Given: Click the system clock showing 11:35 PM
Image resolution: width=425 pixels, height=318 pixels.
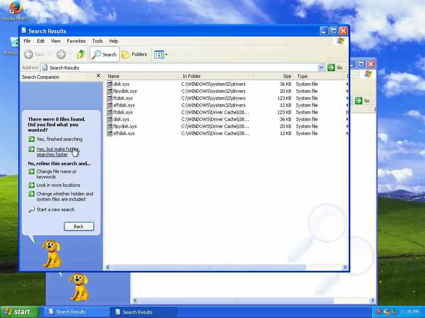Looking at the screenshot, I should pos(410,312).
